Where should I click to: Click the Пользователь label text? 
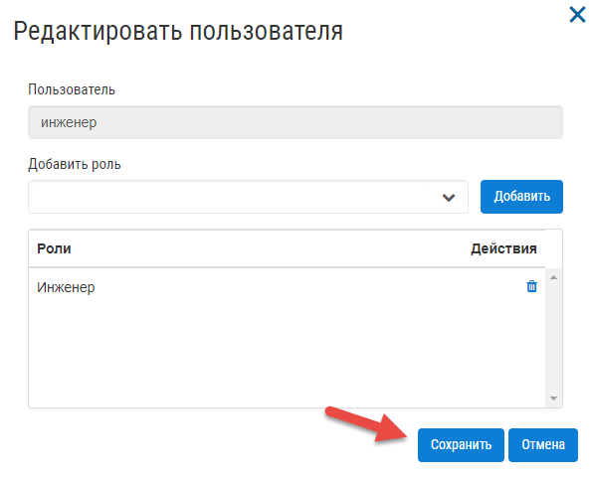point(72,89)
